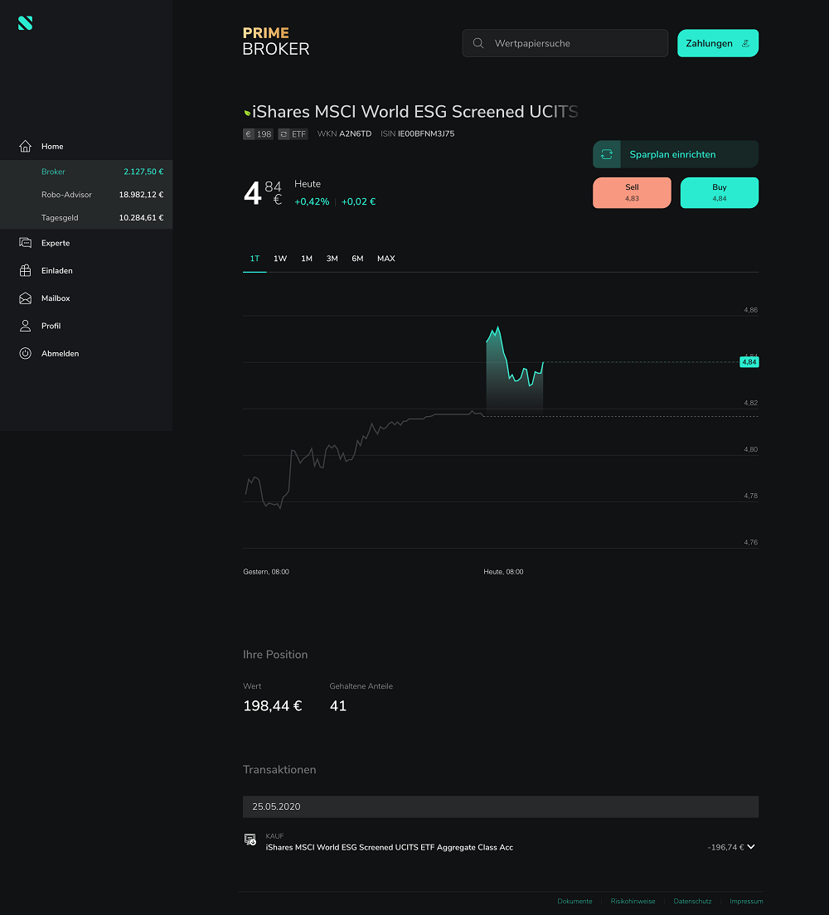Switch chart to 6M range
This screenshot has width=829, height=915.
click(357, 259)
